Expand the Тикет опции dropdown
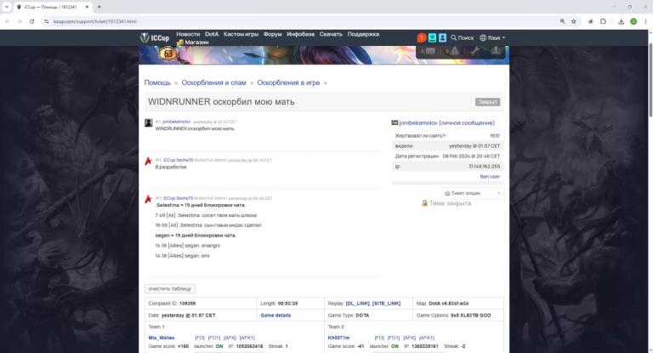Image resolution: width=653 pixels, height=353 pixels. 472,193
